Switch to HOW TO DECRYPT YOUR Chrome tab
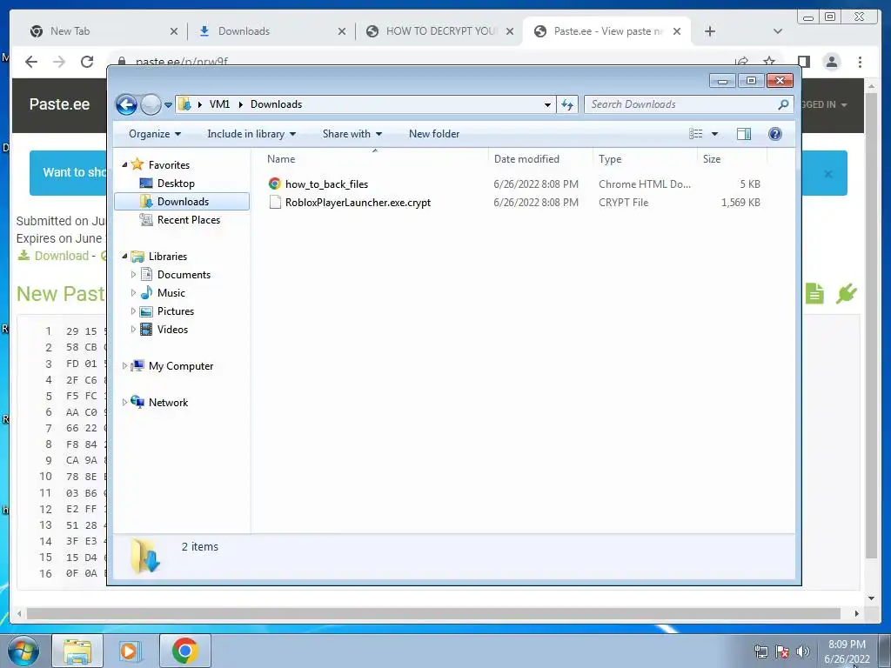 pyautogui.click(x=438, y=31)
